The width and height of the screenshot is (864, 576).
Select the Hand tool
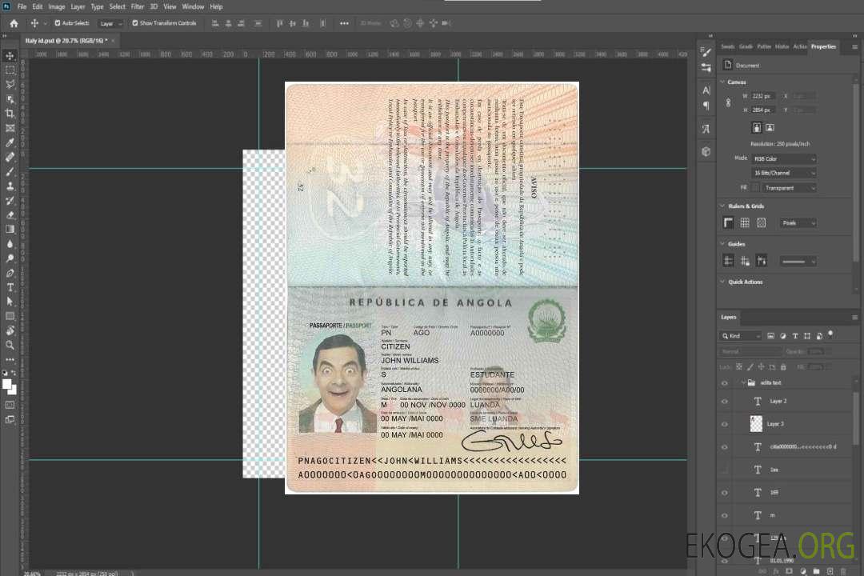coord(10,330)
